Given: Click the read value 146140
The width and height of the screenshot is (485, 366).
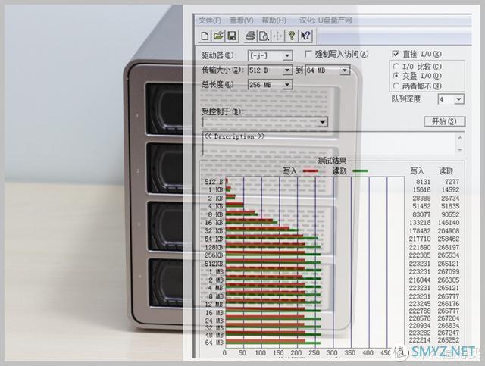Looking at the screenshot, I should (449, 223).
